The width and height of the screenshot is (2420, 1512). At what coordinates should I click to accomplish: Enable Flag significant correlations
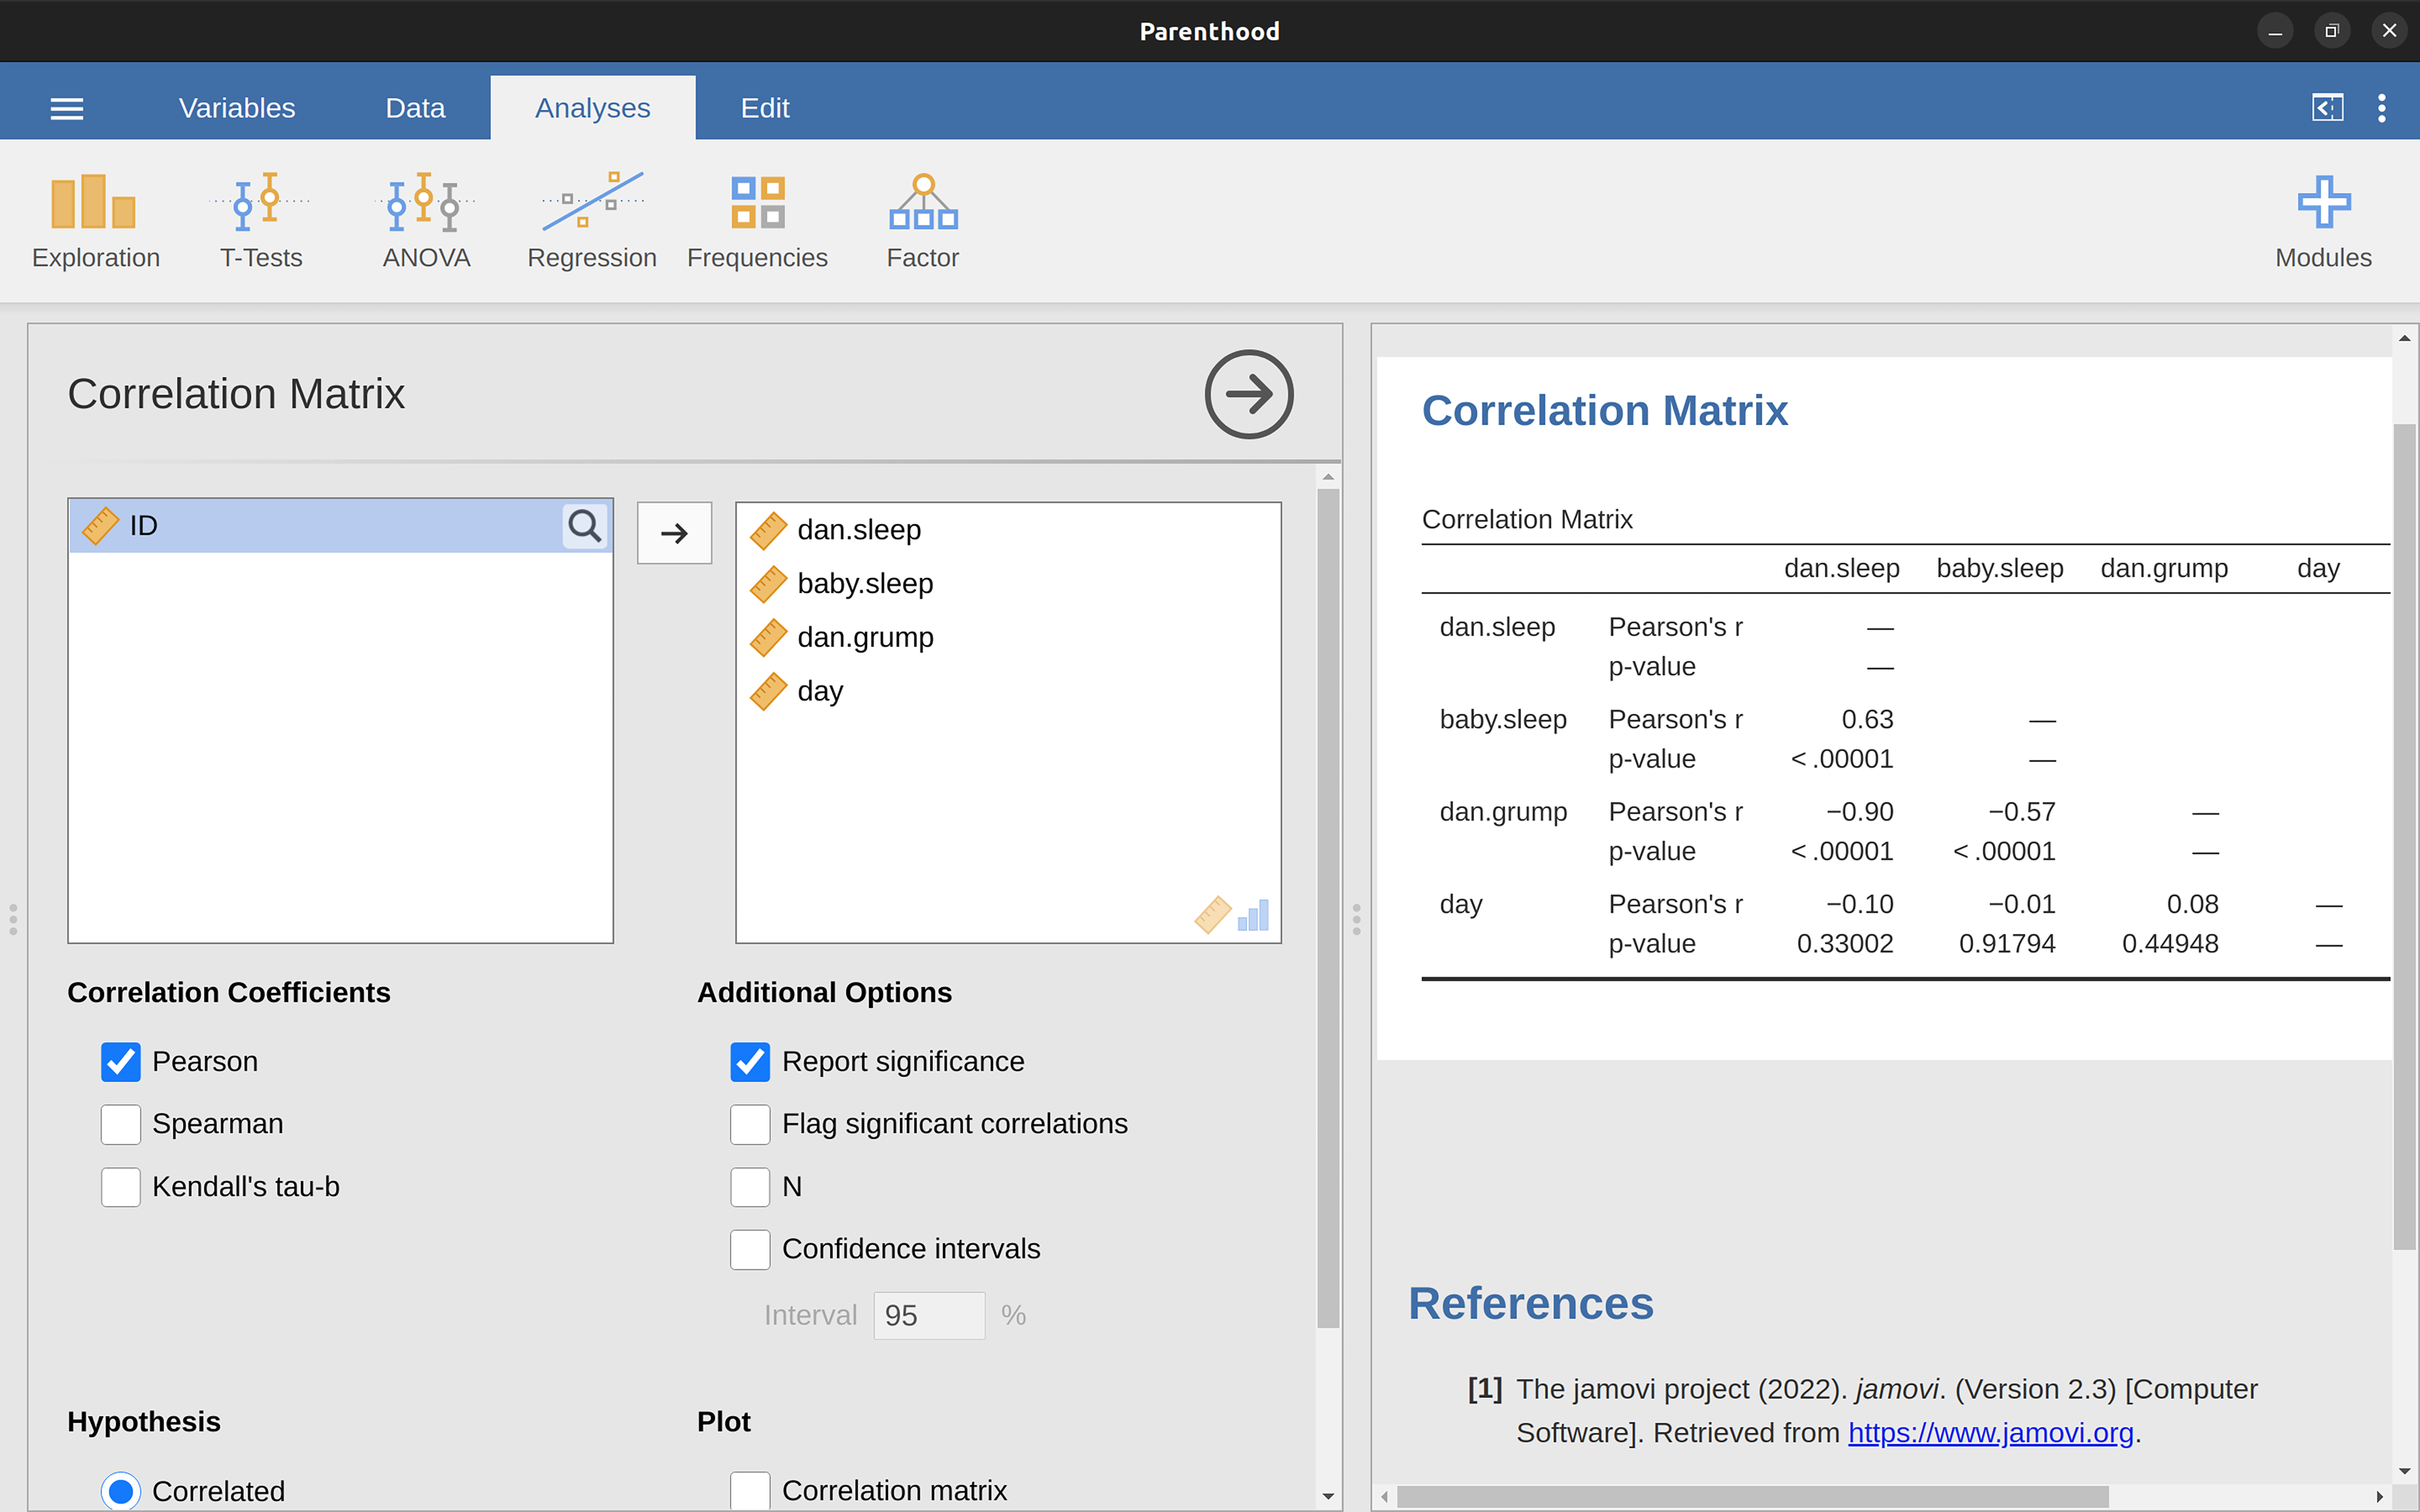(x=750, y=1124)
